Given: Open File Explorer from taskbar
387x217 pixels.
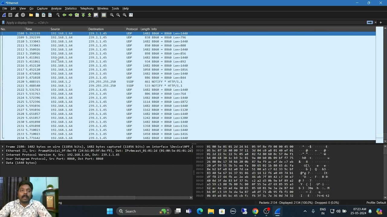Looking at the screenshot, I should pyautogui.click(x=211, y=211).
